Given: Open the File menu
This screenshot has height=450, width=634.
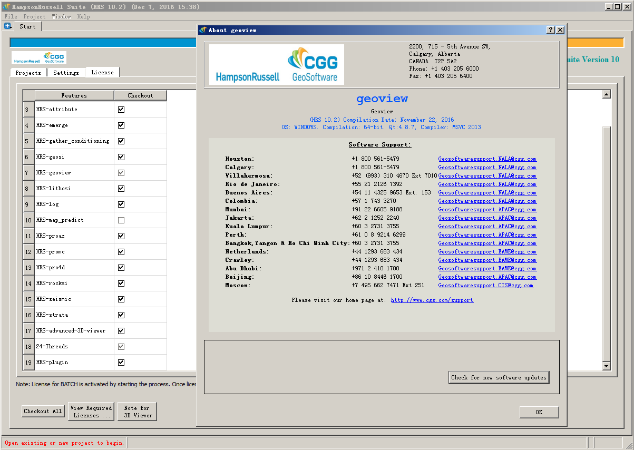Looking at the screenshot, I should [11, 17].
